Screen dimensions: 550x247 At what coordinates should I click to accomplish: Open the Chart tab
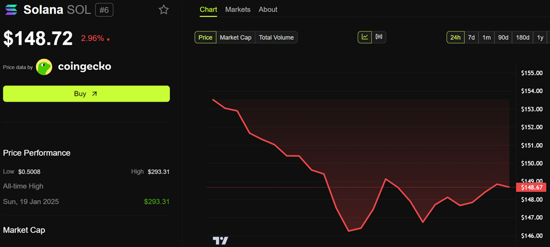point(208,10)
